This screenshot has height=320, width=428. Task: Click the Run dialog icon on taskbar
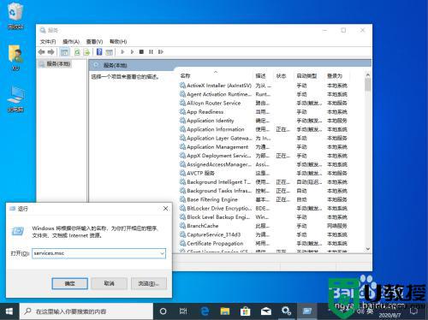(307, 311)
